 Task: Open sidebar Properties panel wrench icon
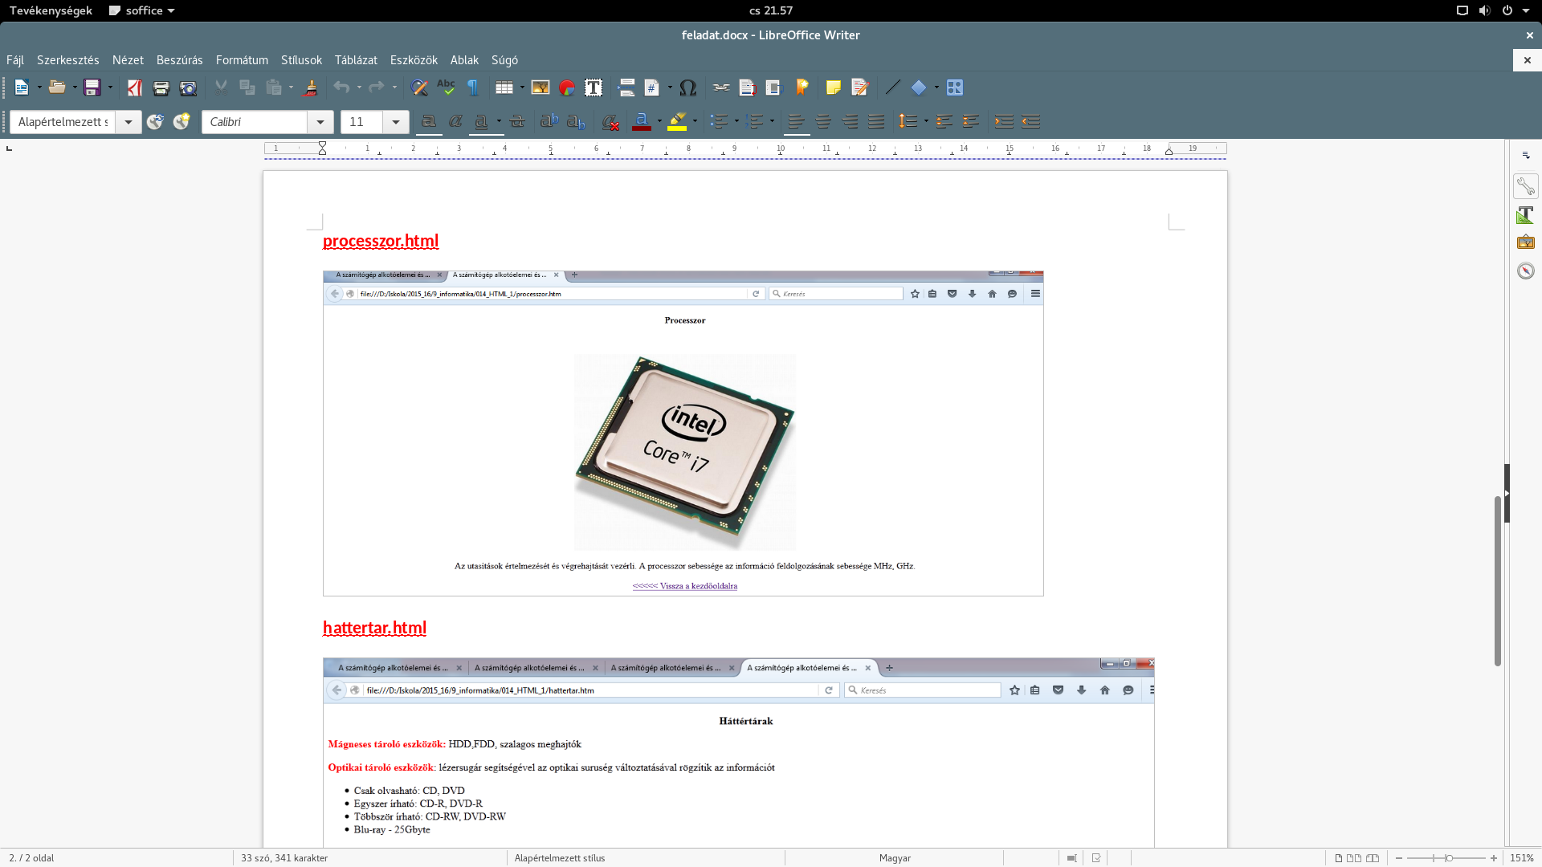click(1526, 186)
